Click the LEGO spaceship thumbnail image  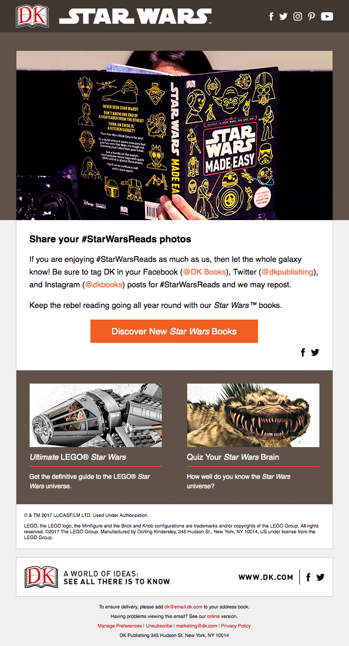pos(96,415)
